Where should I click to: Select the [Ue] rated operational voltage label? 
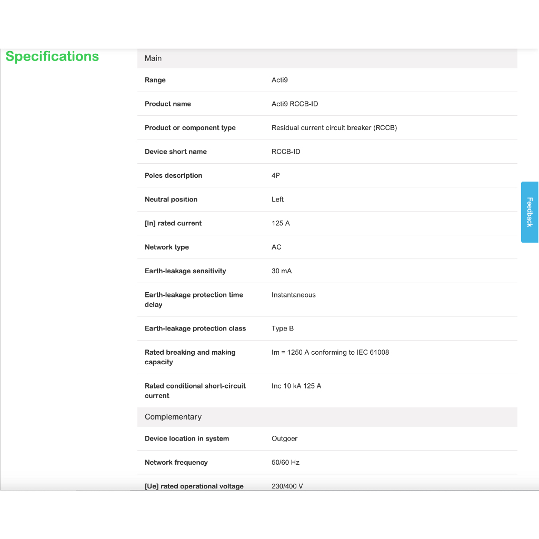194,486
